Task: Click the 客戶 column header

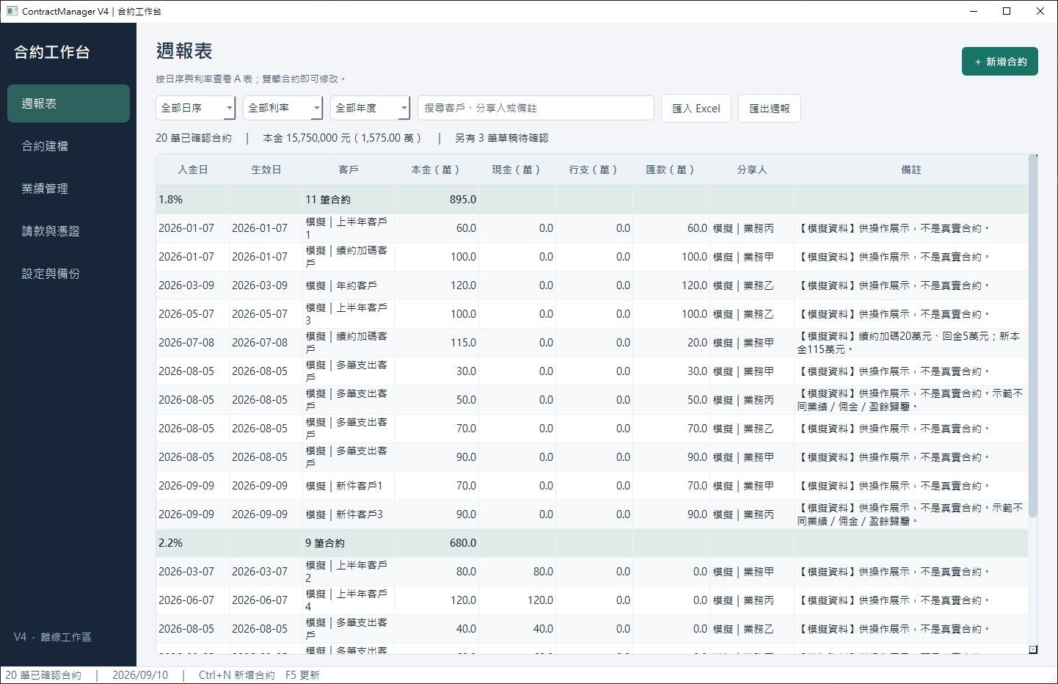Action: (x=349, y=170)
